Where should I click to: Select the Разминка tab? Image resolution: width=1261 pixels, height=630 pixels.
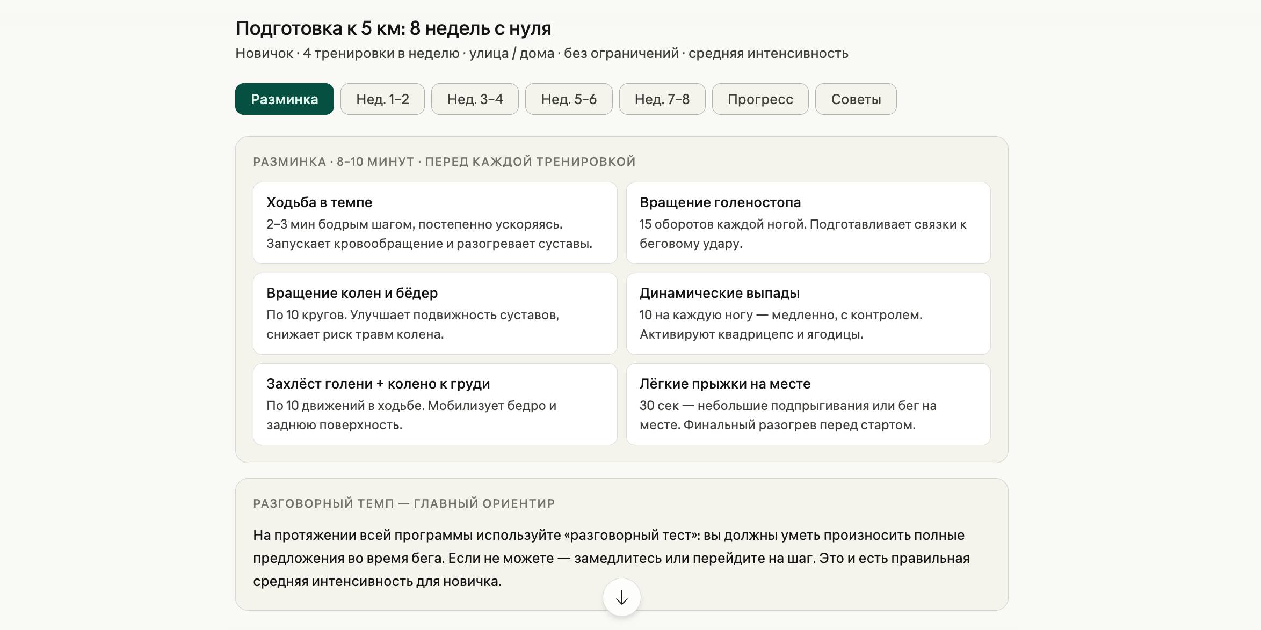[284, 99]
